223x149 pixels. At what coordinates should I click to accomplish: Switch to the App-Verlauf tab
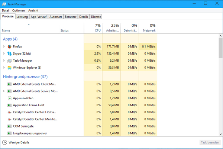pyautogui.click(x=39, y=17)
